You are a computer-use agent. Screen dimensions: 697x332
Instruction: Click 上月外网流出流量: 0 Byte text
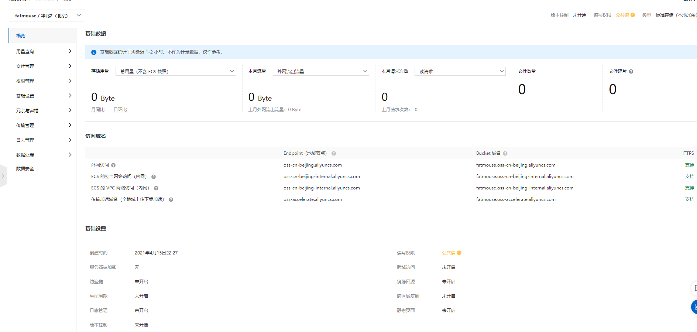pyautogui.click(x=275, y=110)
